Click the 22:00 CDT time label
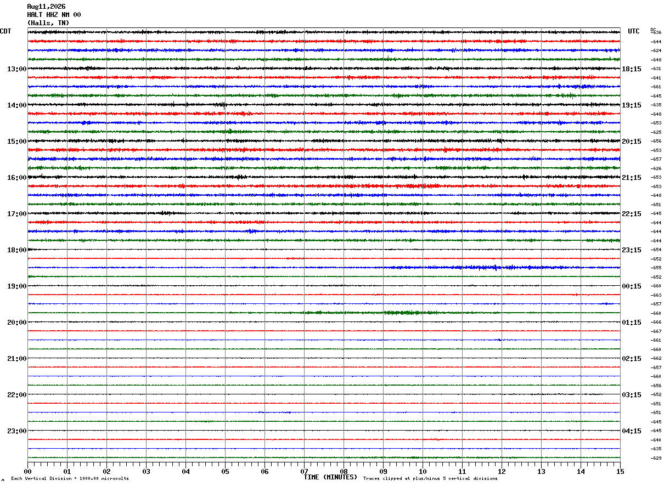 click(x=16, y=395)
